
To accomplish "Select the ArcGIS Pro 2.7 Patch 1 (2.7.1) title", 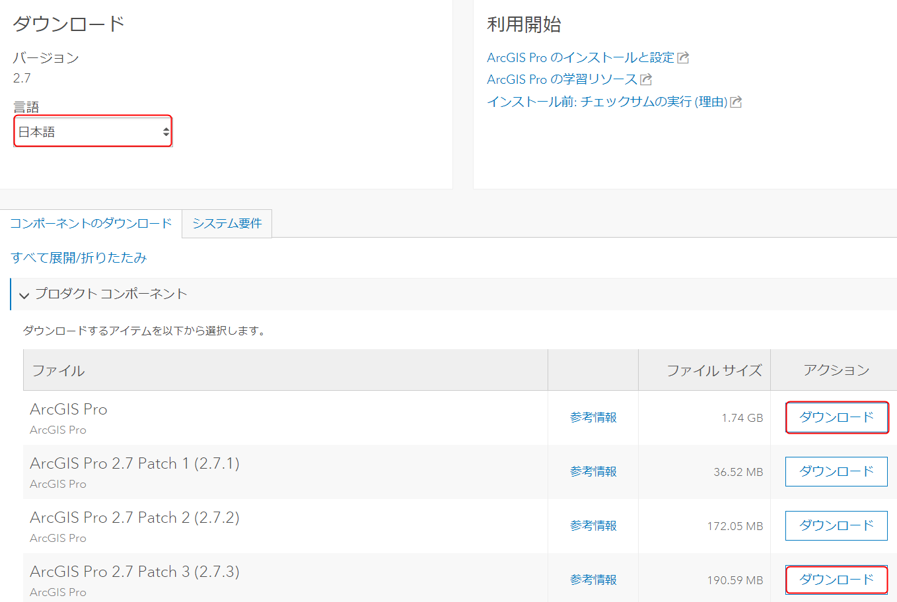I will coord(135,463).
